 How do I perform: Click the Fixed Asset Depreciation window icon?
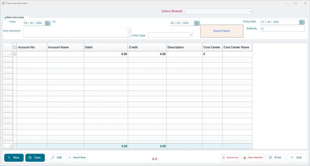[x=3, y=3]
